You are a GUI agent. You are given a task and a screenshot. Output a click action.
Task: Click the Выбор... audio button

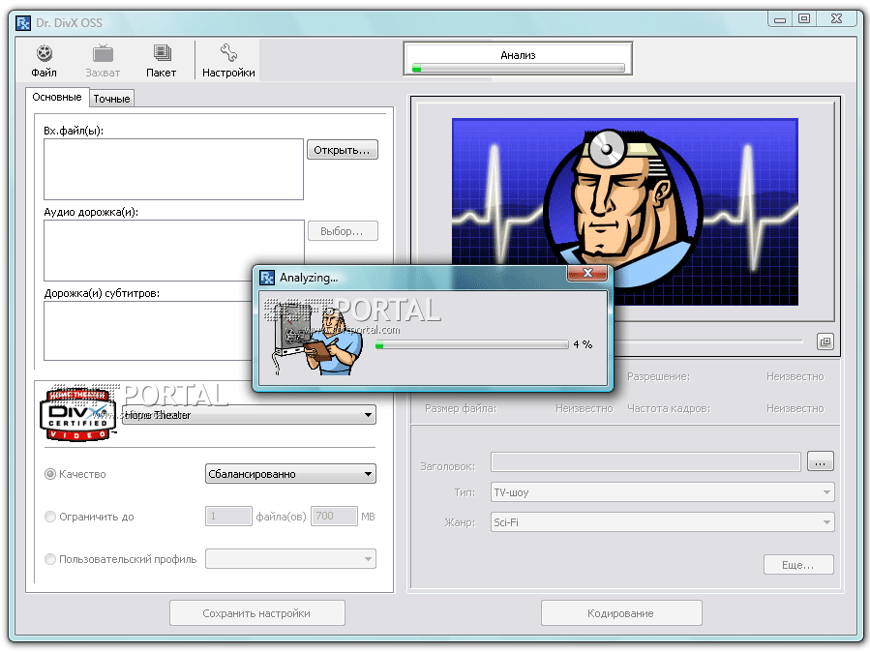pyautogui.click(x=343, y=231)
